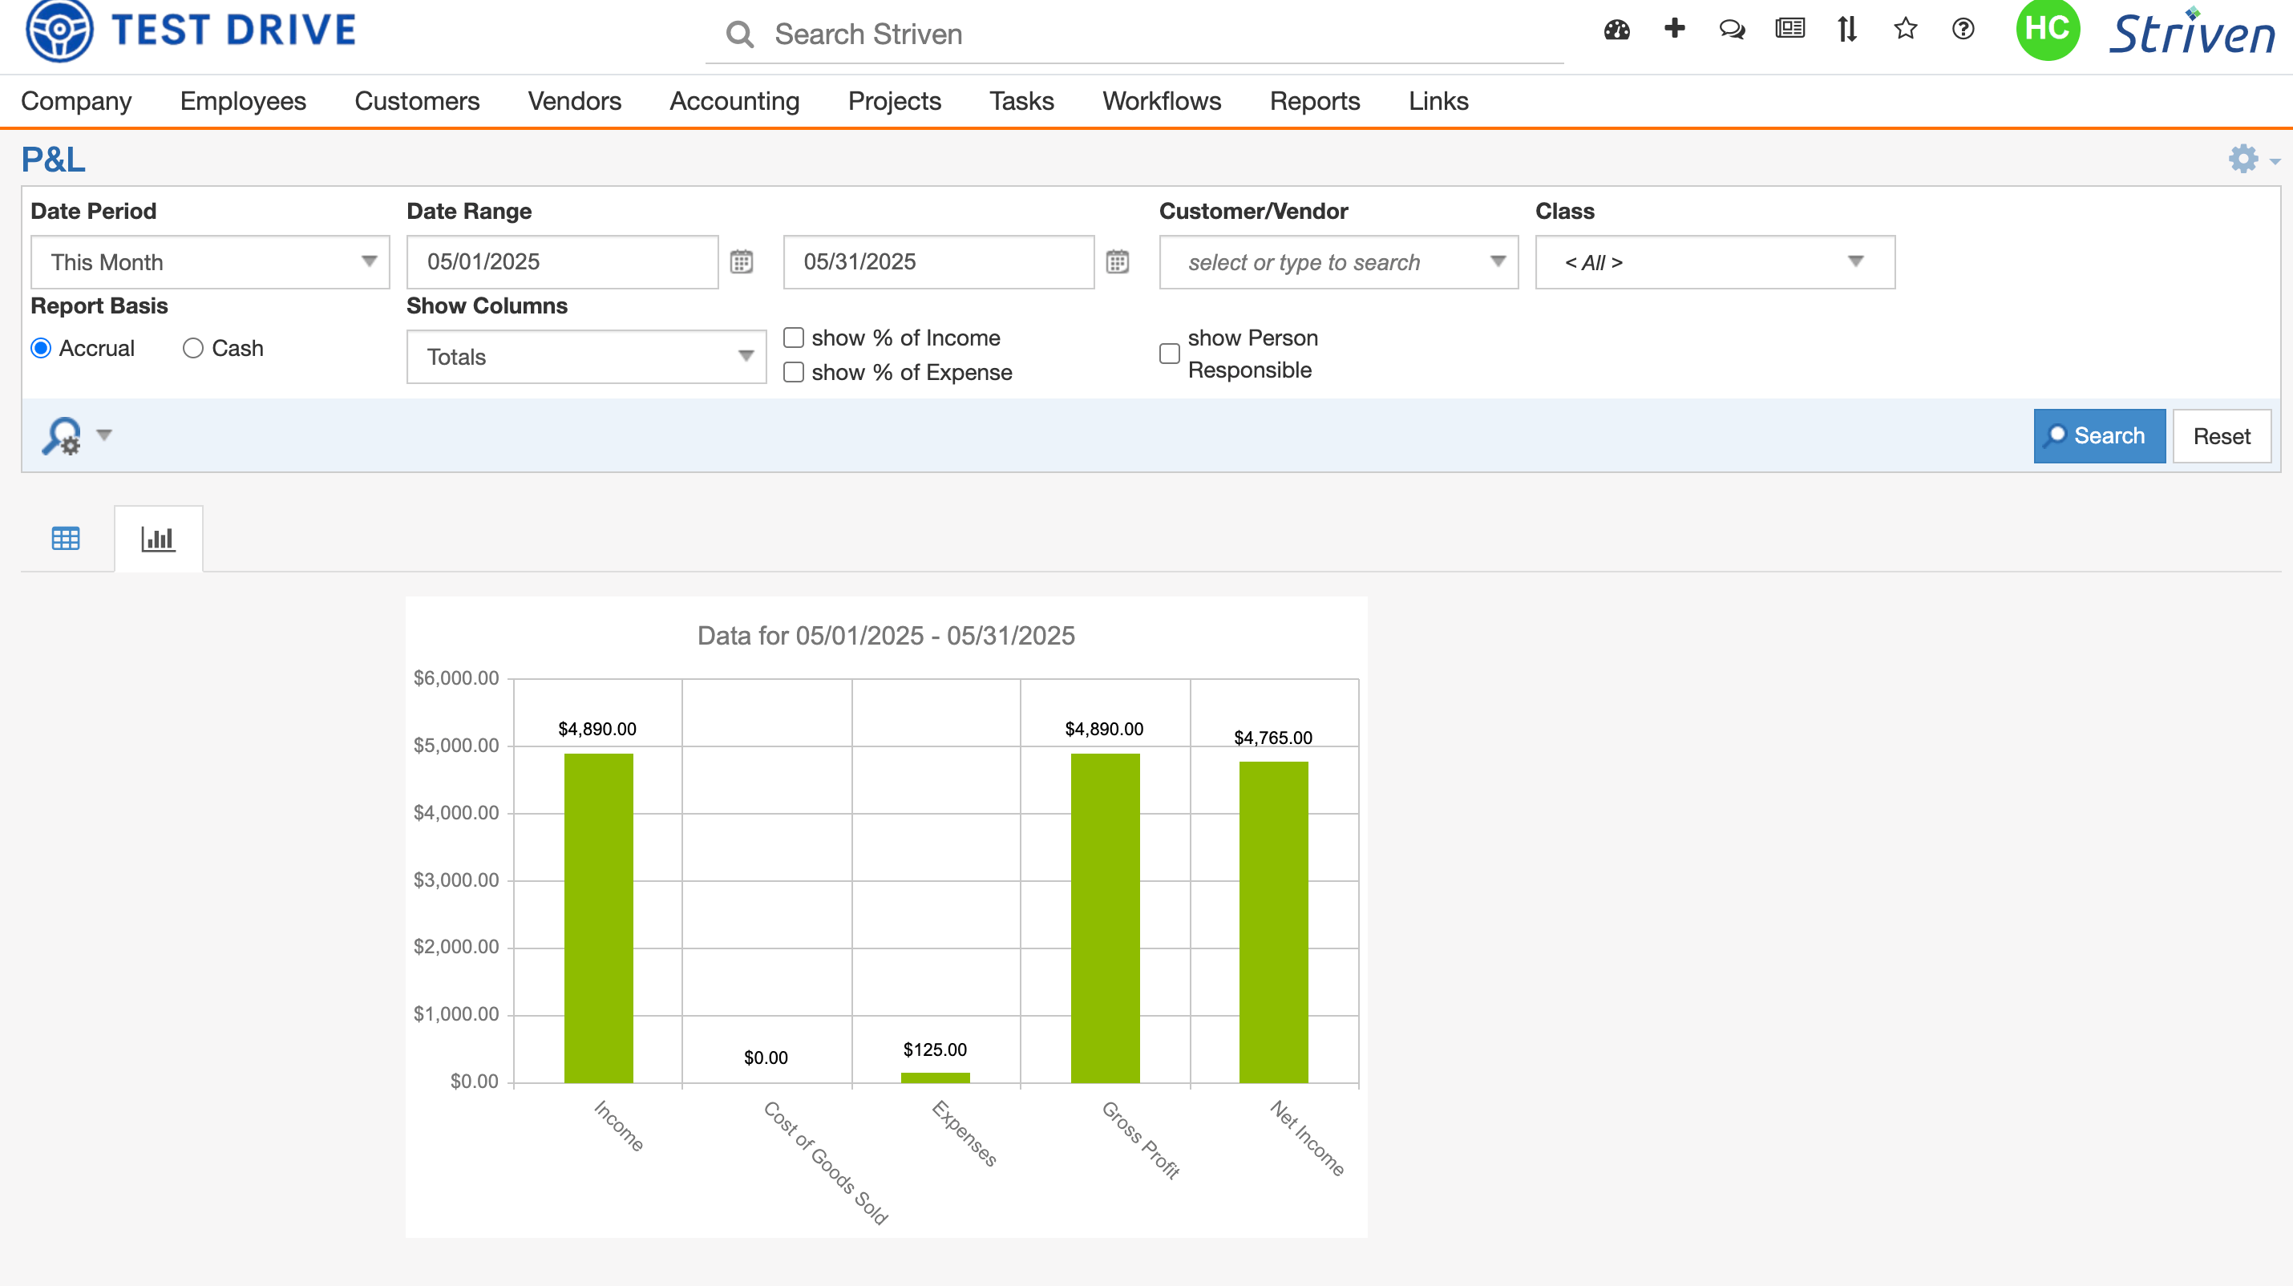Switch to the table grid view

(x=66, y=539)
